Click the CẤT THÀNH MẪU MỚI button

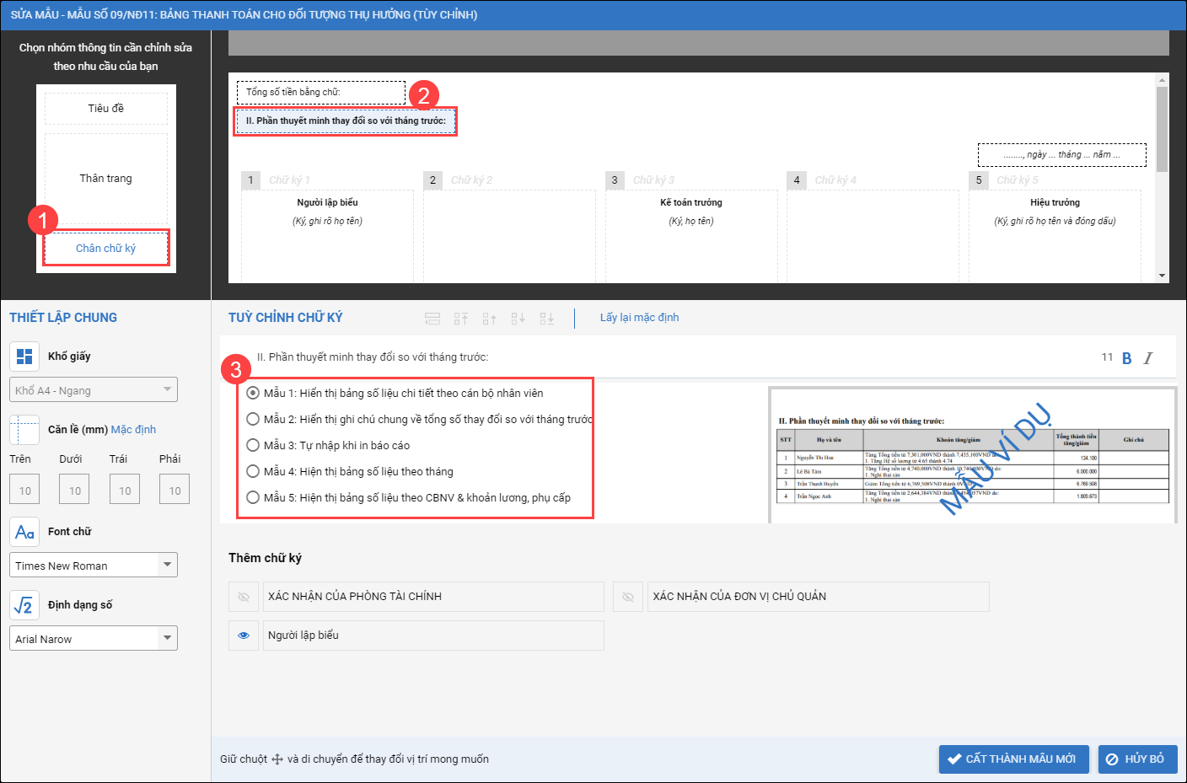(x=1013, y=759)
